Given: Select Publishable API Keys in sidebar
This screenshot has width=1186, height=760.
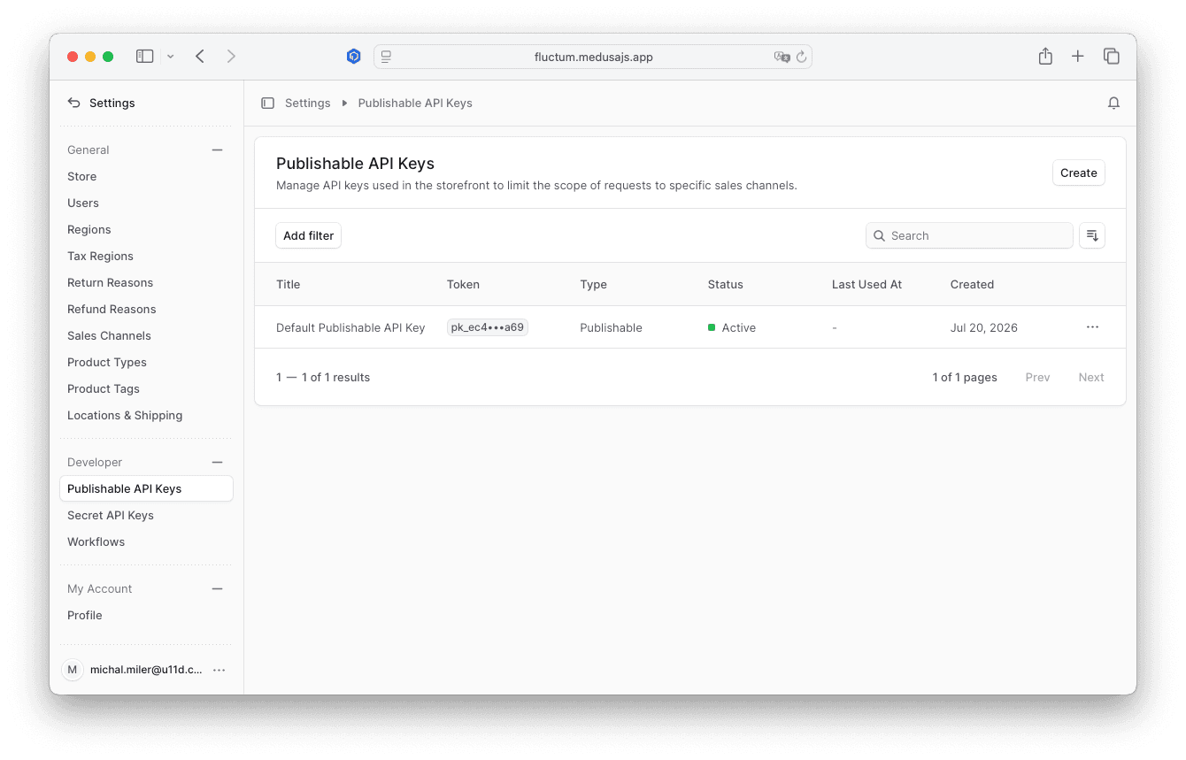Looking at the screenshot, I should [146, 488].
